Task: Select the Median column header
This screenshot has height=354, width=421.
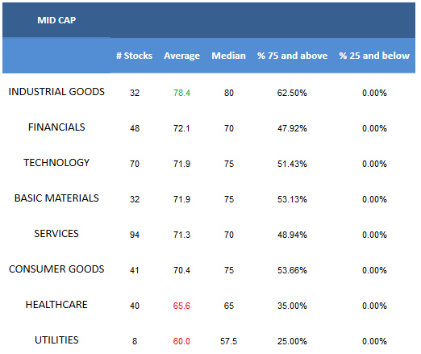Action: 228,56
